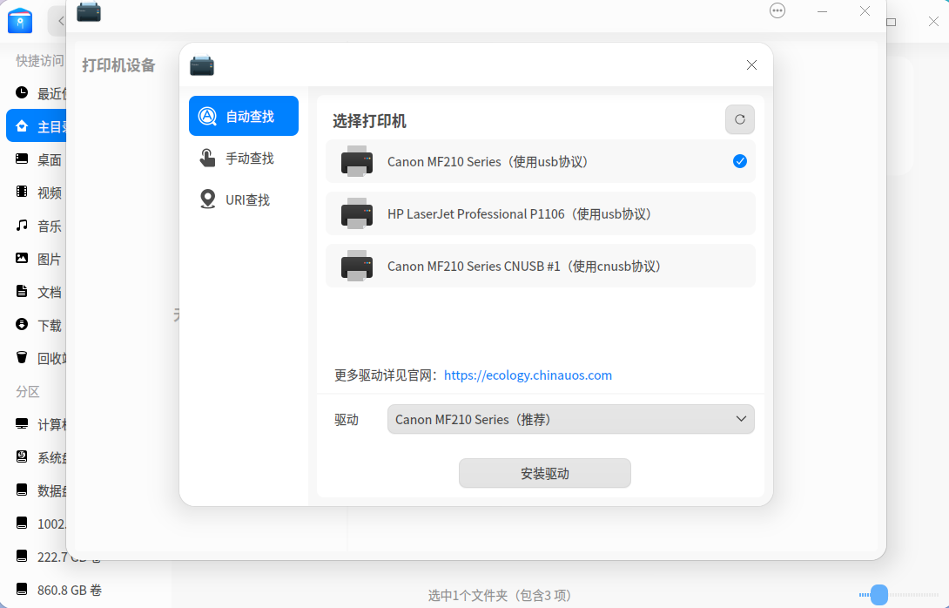Click the Canon MF210 Series printer icon
The height and width of the screenshot is (608, 949).
coord(356,161)
